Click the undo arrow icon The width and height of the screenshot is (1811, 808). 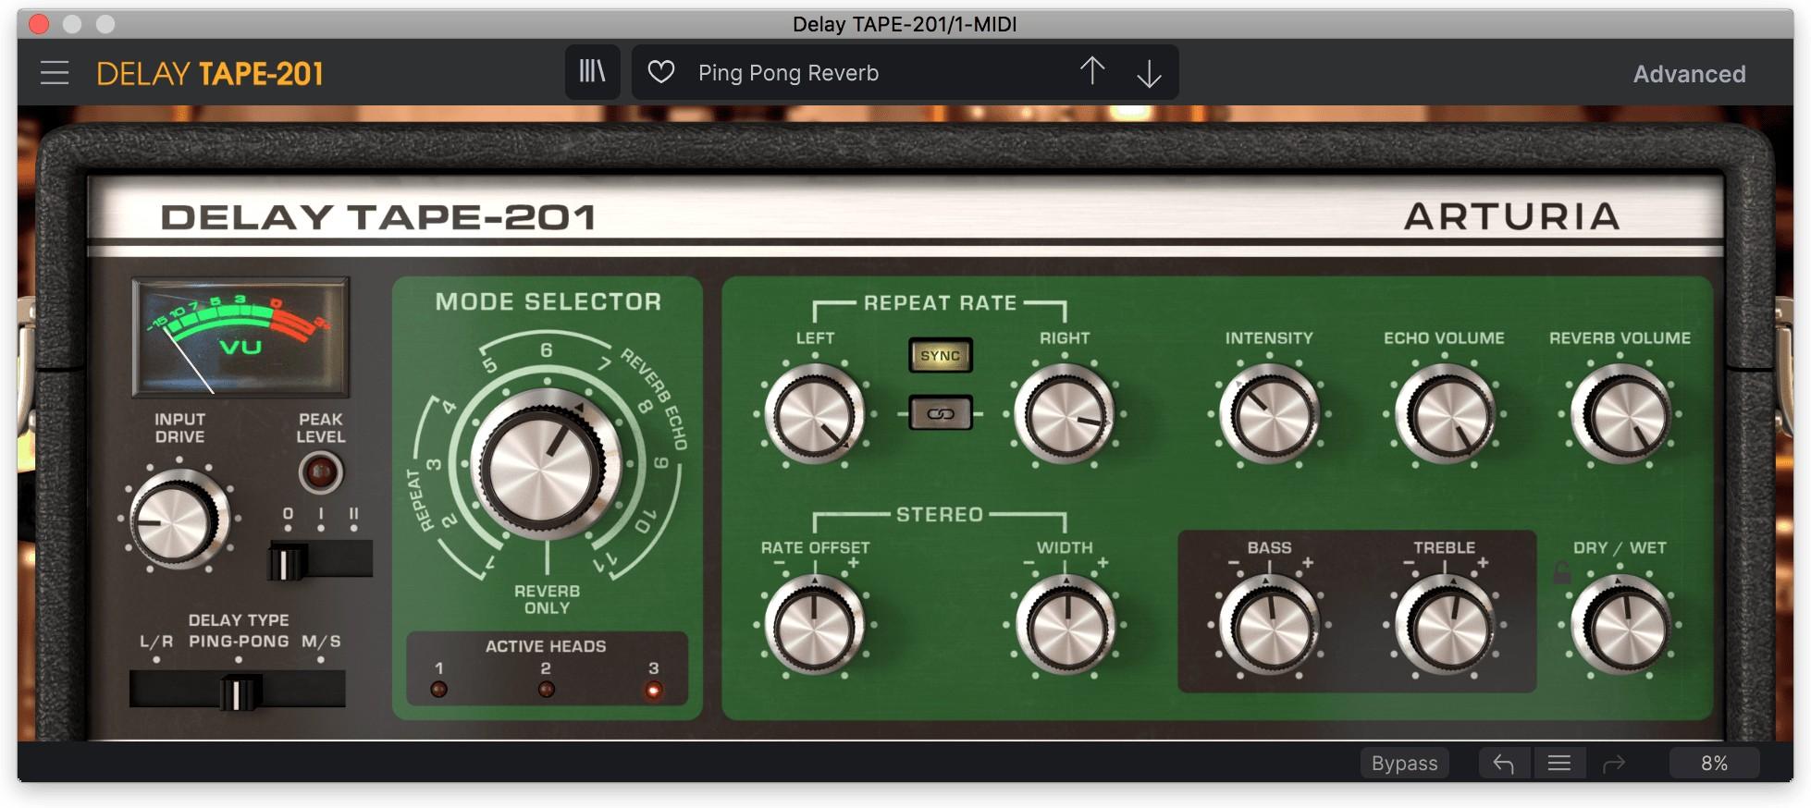tap(1504, 764)
